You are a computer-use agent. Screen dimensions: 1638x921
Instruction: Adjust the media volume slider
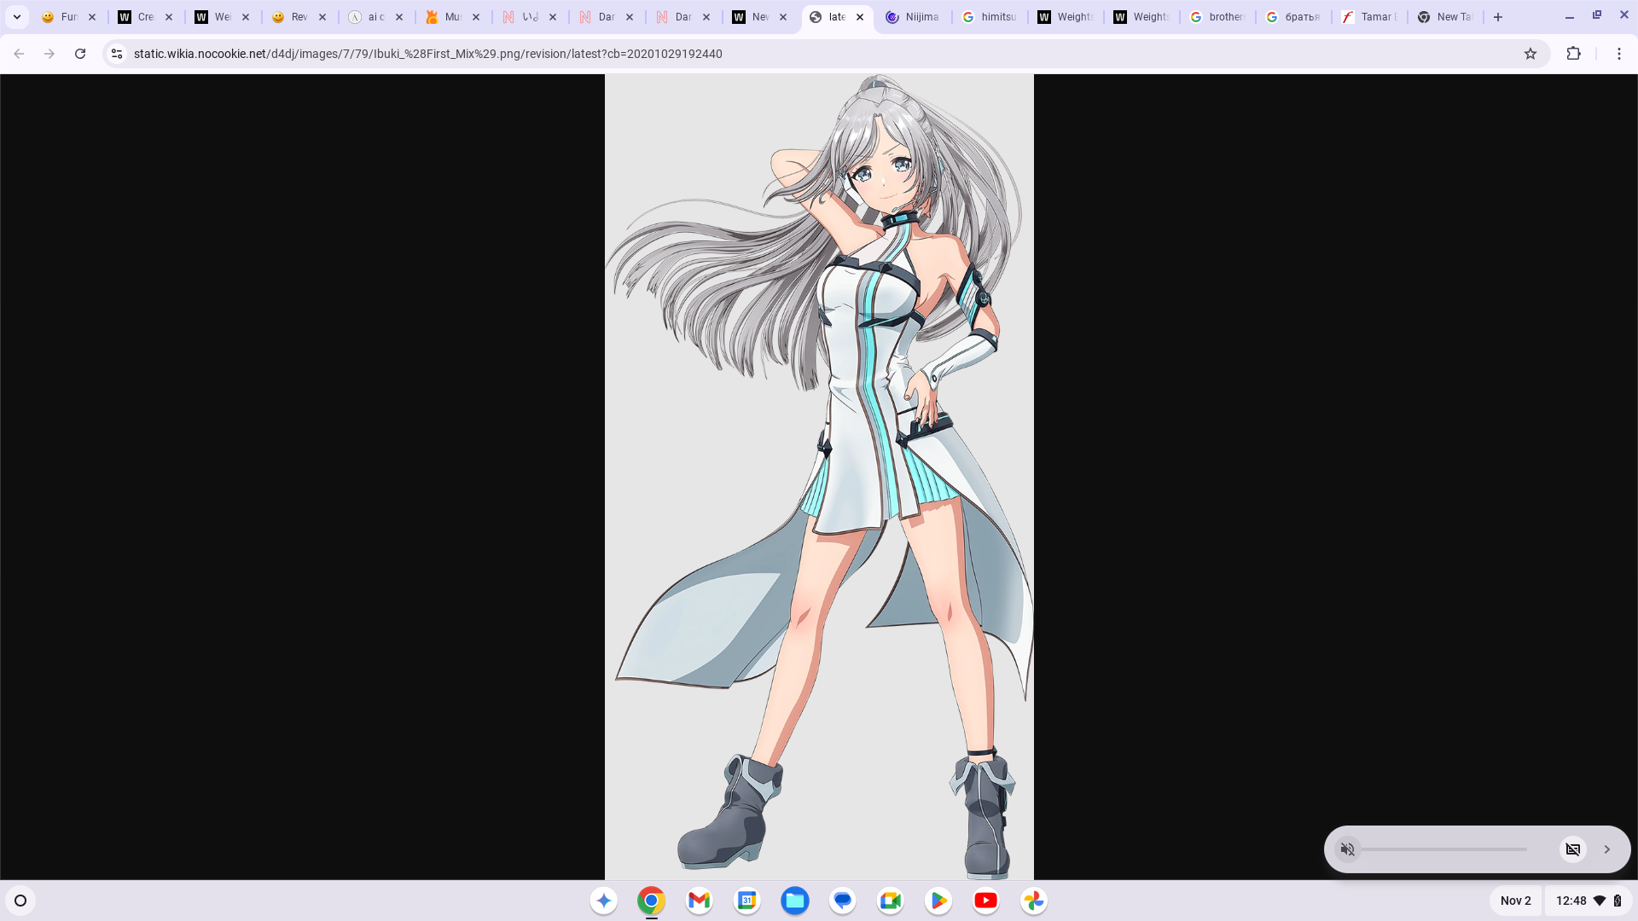pos(1443,849)
